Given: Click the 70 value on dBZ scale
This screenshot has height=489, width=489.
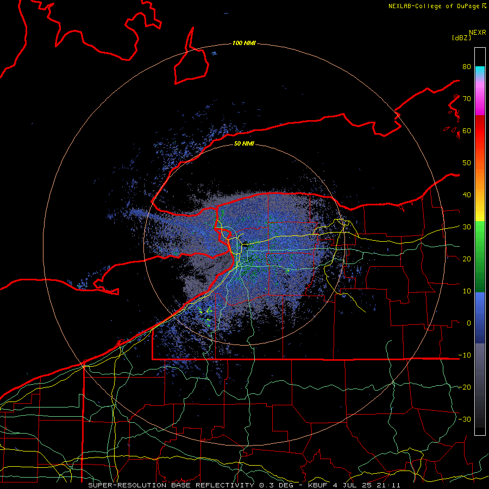Looking at the screenshot, I should [x=467, y=99].
